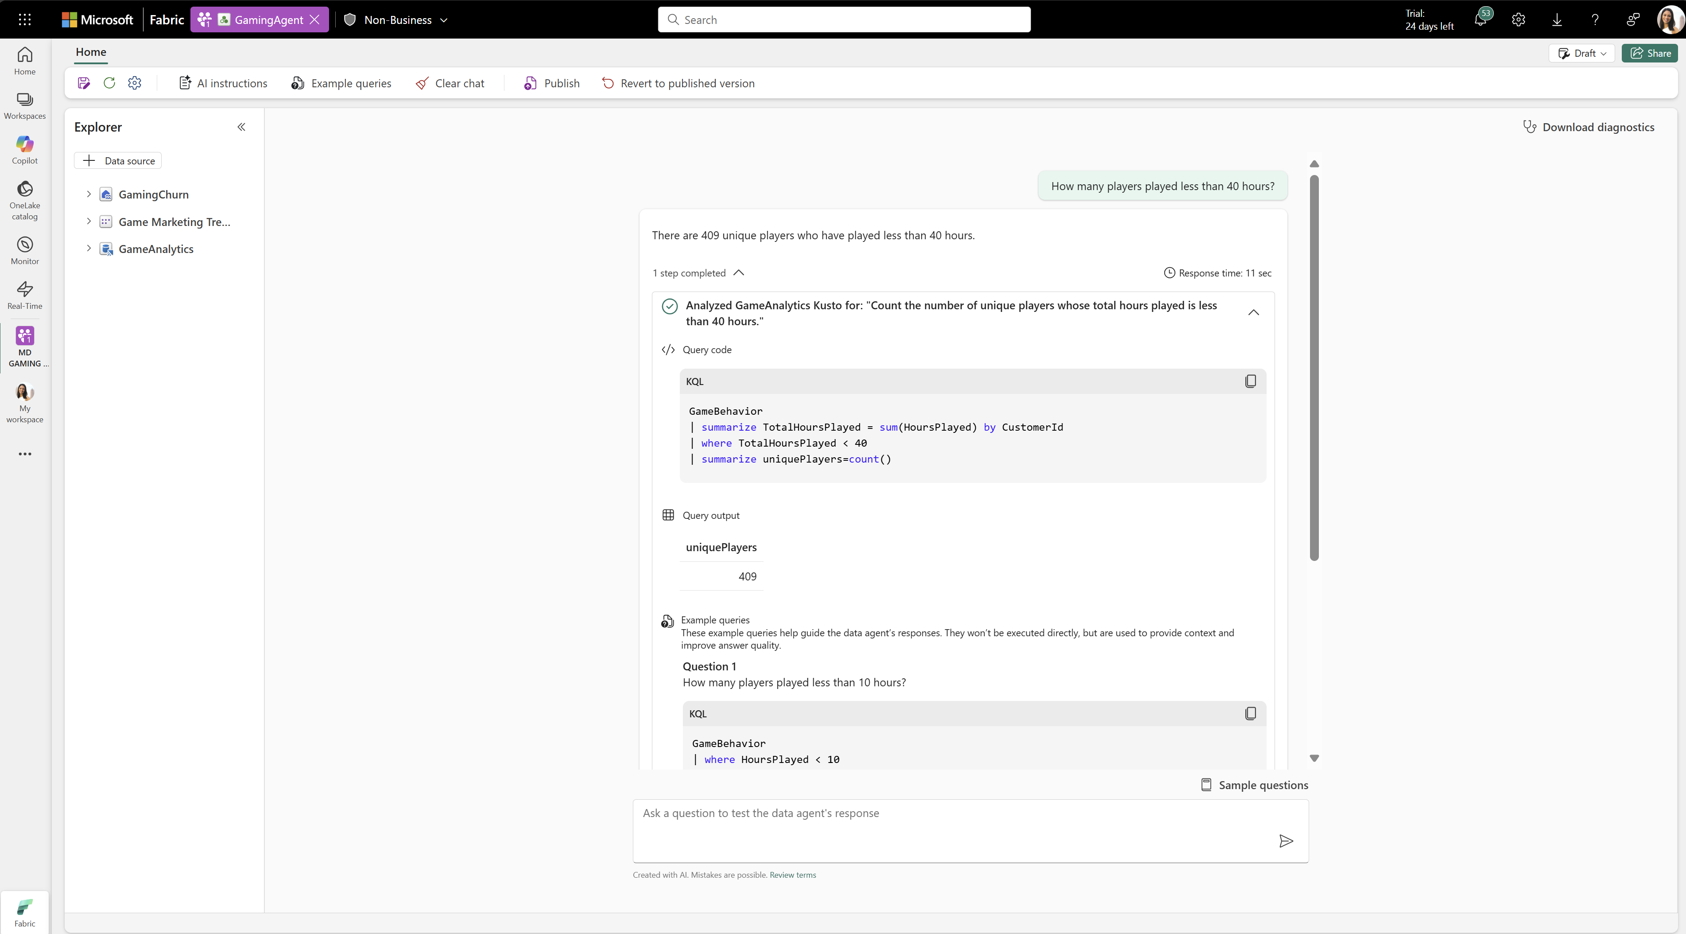Copy the KQL query code

tap(1251, 381)
